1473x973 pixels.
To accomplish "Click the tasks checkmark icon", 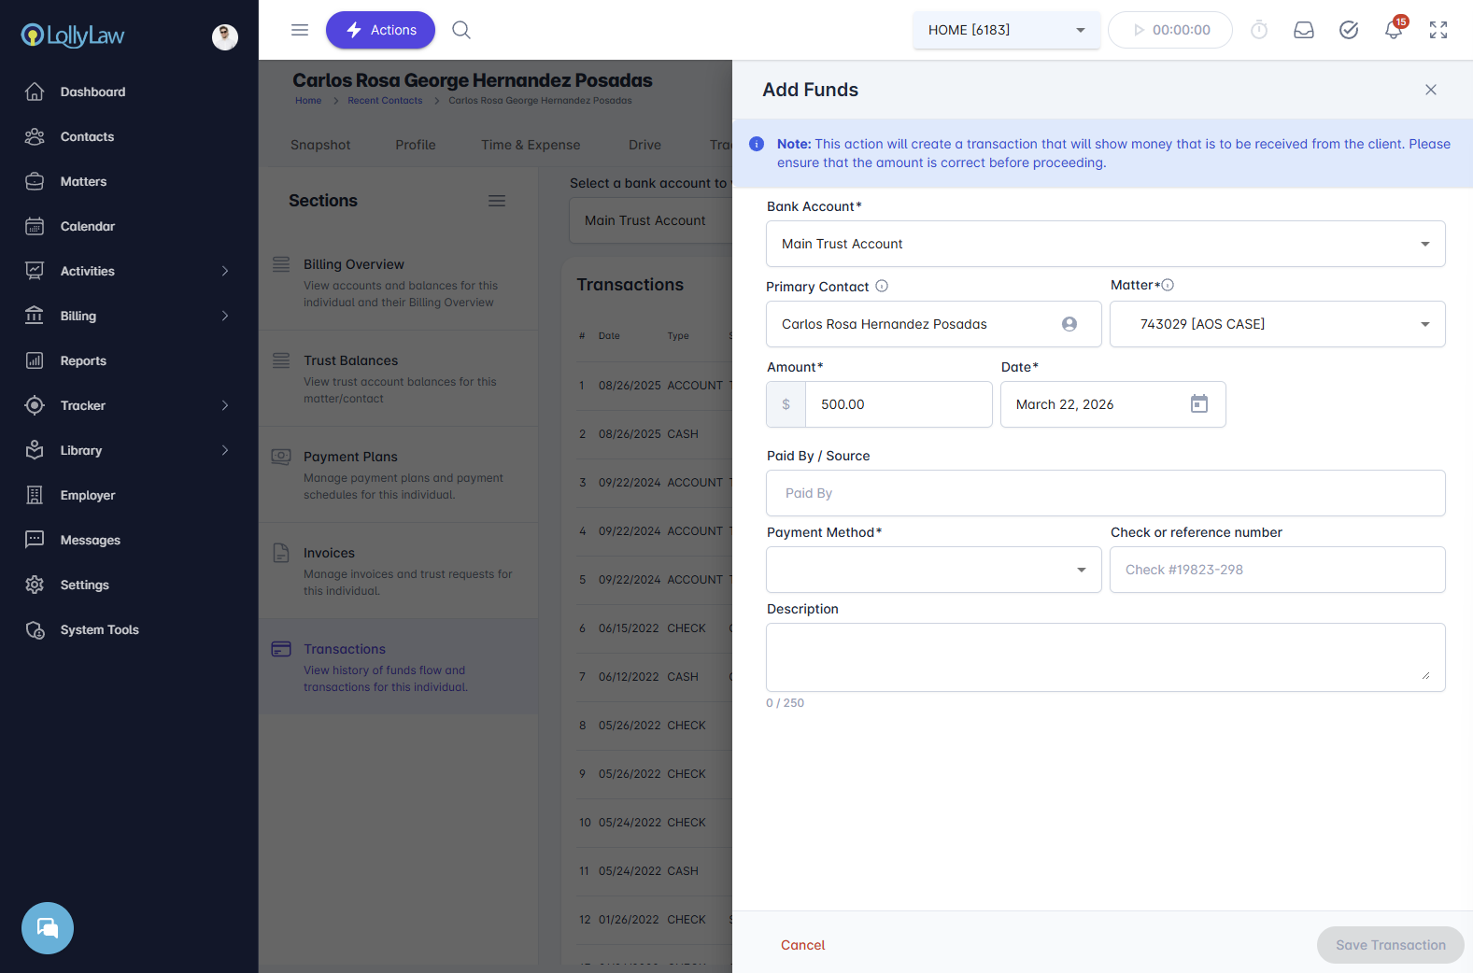I will 1349,30.
